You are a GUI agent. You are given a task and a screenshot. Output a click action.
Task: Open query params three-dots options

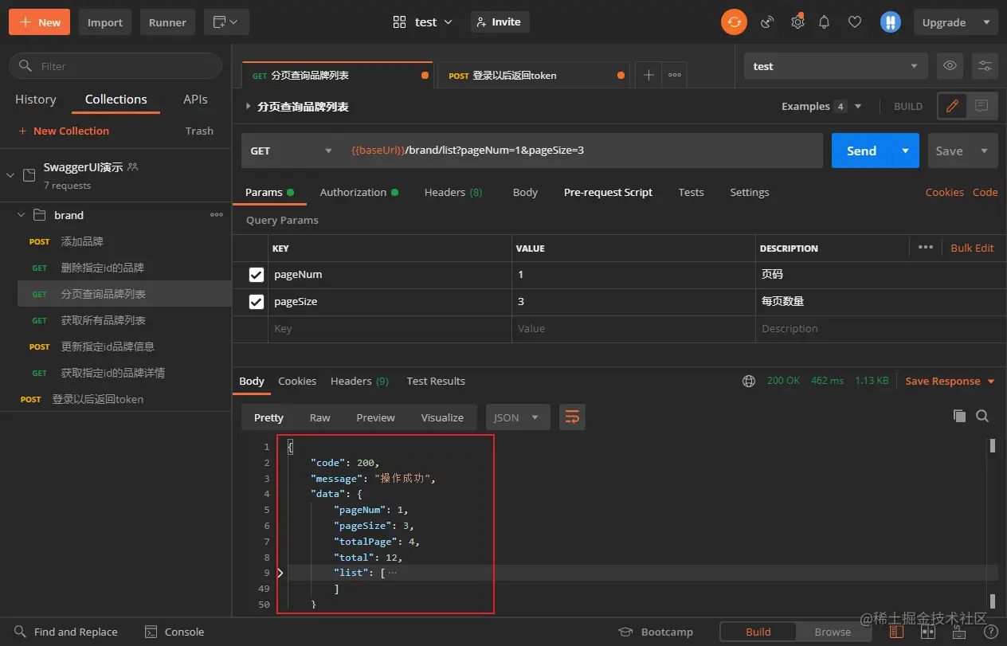(926, 248)
